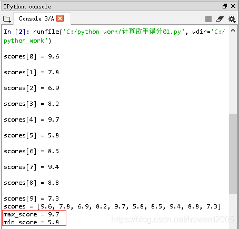This screenshot has width=239, height=229.
Task: Select the line scores[4] = 9.7
Action: point(32,120)
